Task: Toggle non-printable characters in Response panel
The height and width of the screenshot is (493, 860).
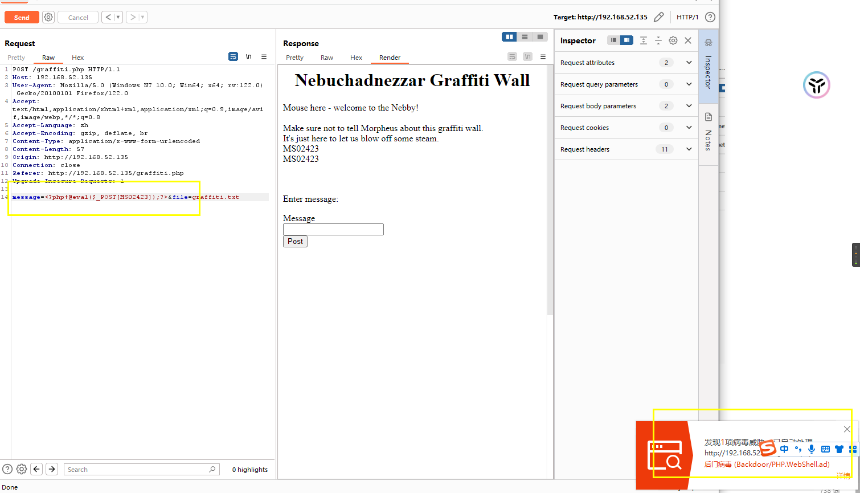Action: pyautogui.click(x=528, y=56)
